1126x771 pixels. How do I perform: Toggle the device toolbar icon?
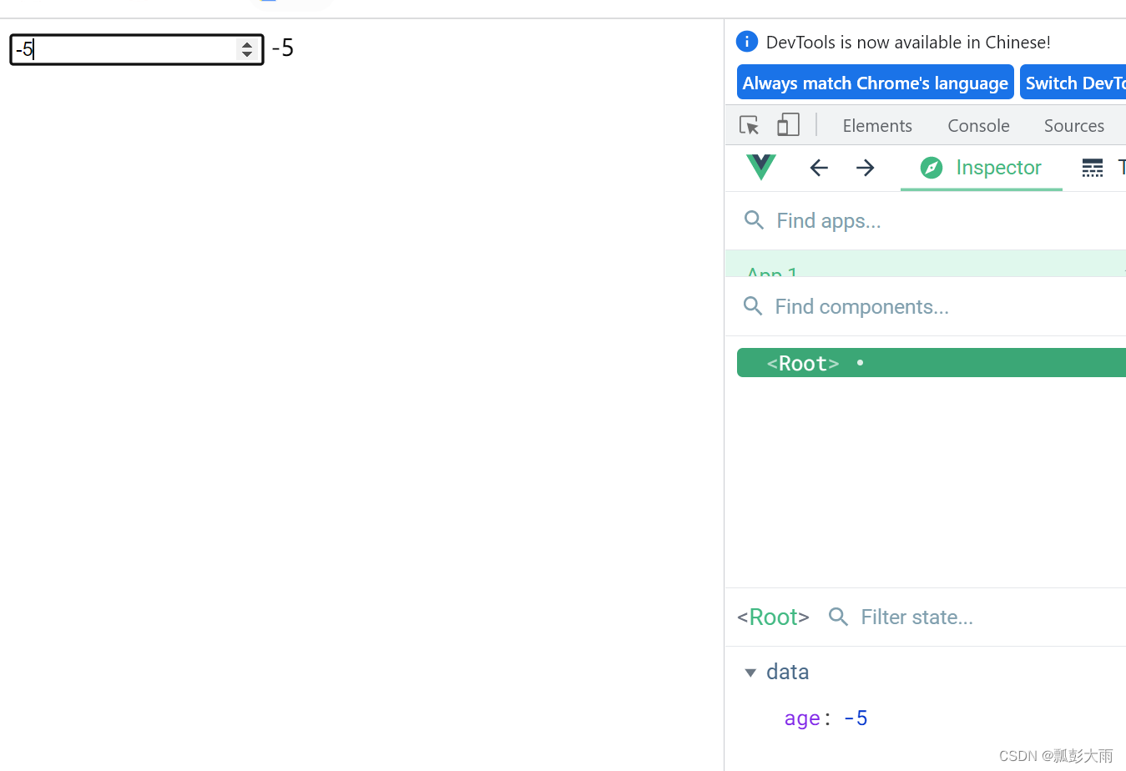click(787, 123)
